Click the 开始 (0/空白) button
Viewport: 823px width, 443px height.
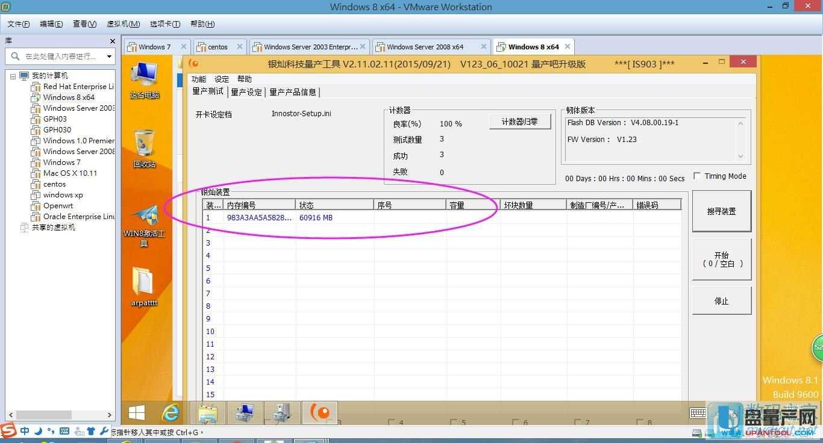721,259
